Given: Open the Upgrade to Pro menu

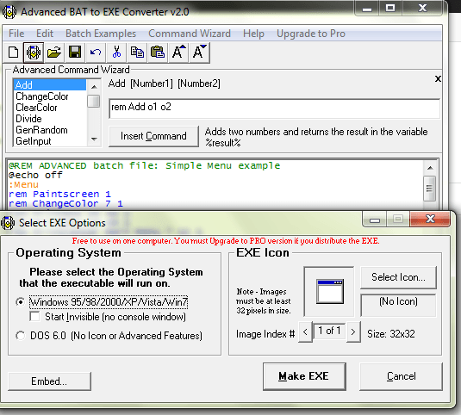Looking at the screenshot, I should click(311, 34).
